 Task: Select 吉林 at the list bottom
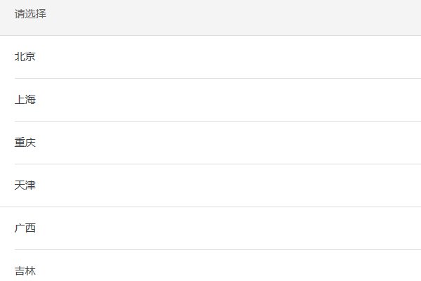coord(25,270)
